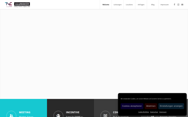Image resolution: width=188 pixels, height=117 pixels.
Task: Select the Welcome menu item
Action: click(x=106, y=5)
